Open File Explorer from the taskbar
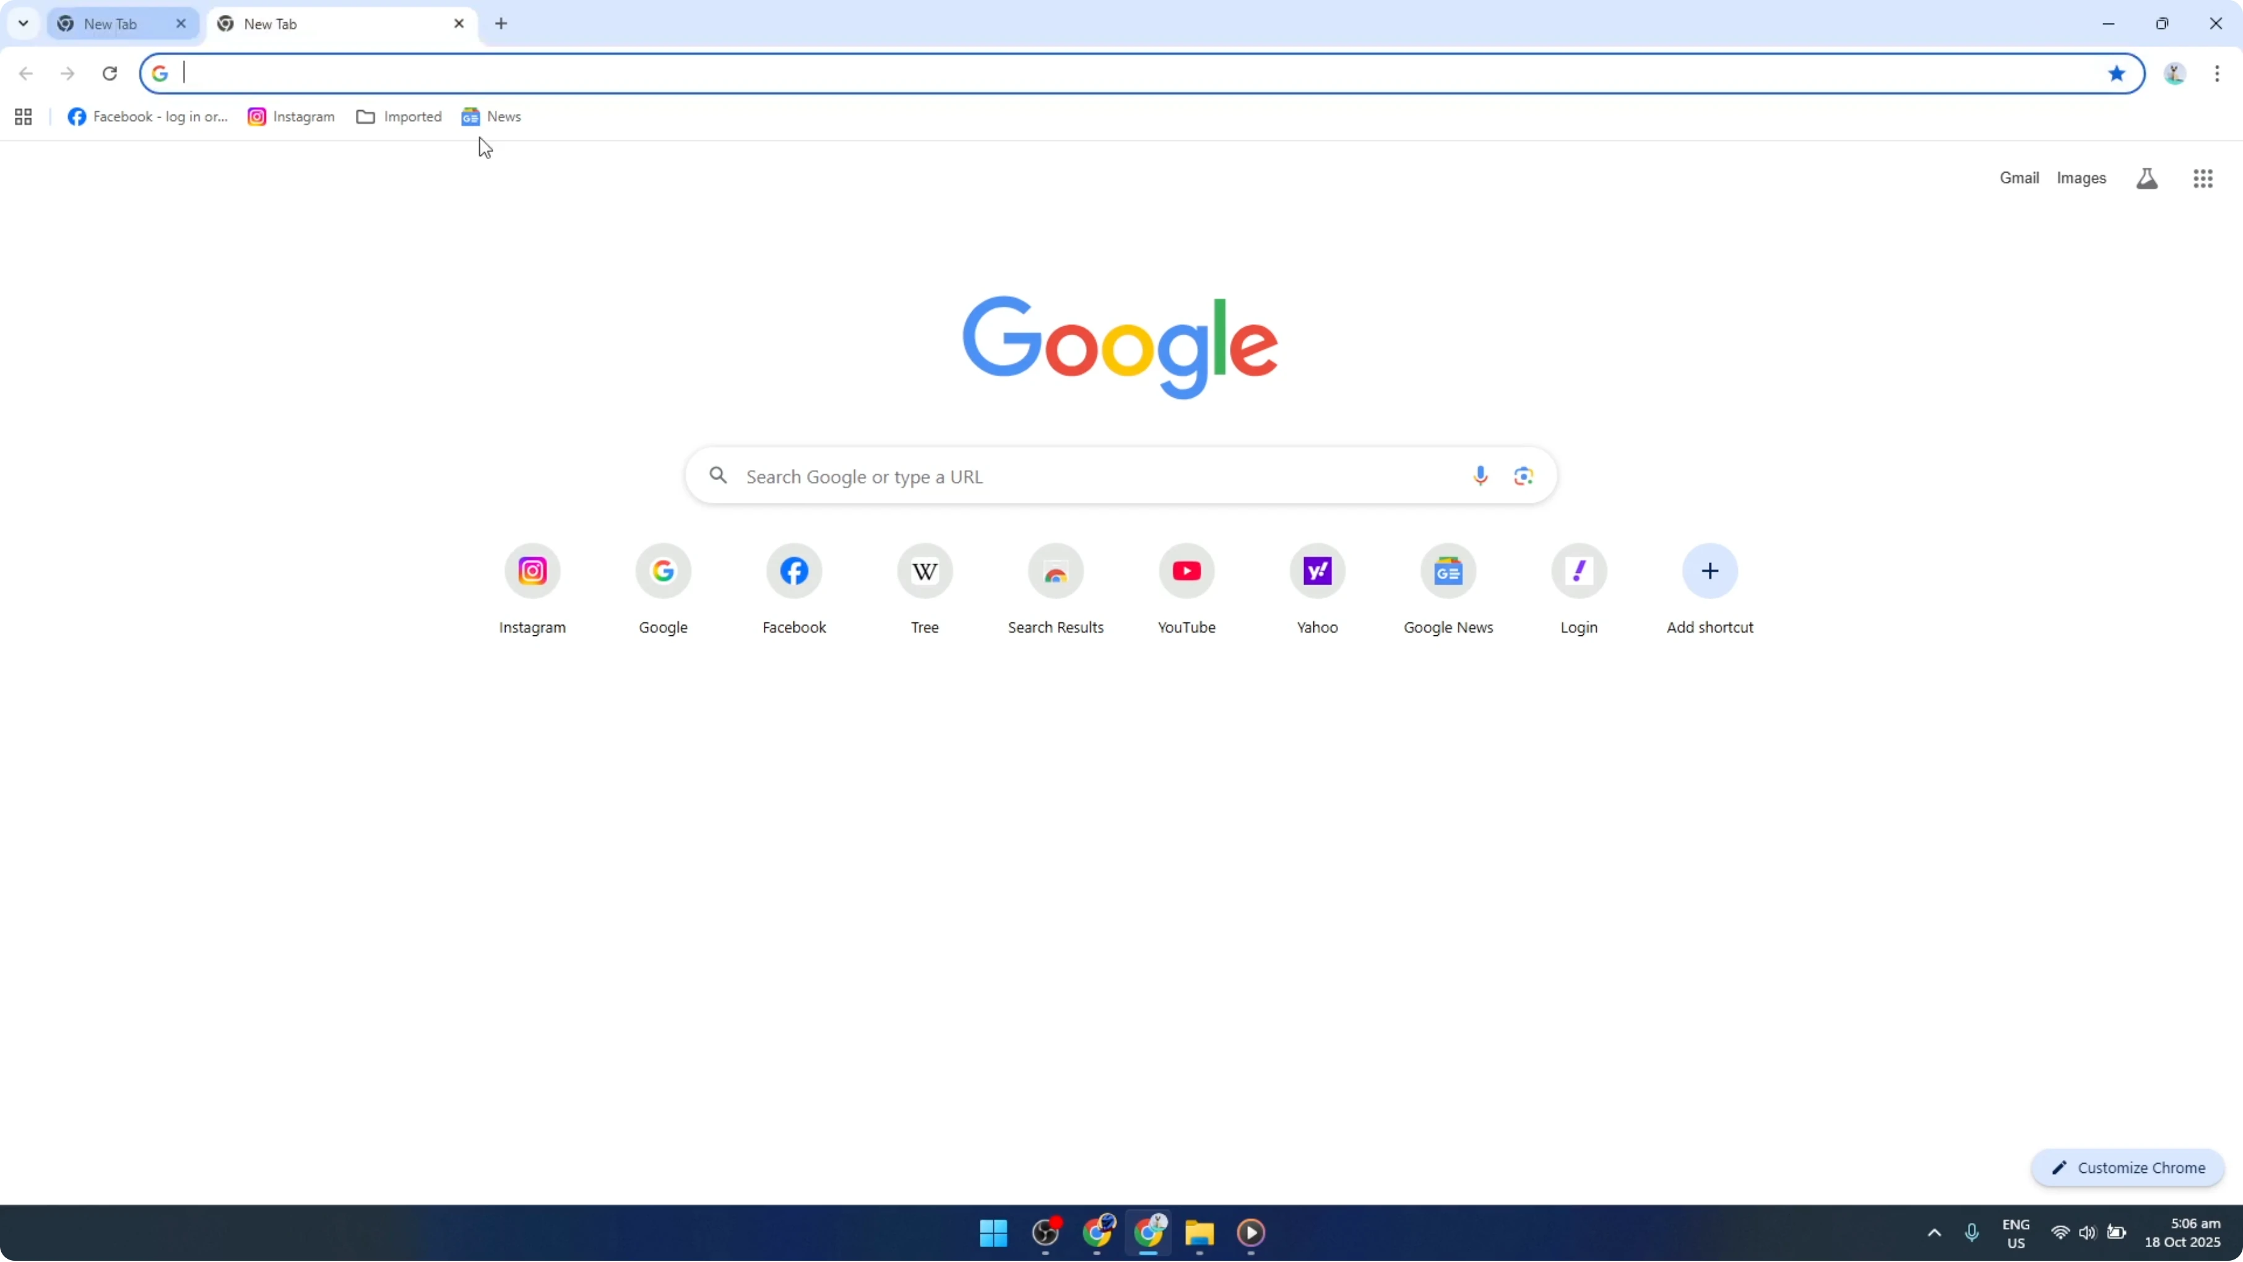Viewport: 2243px width, 1262px height. click(x=1199, y=1234)
